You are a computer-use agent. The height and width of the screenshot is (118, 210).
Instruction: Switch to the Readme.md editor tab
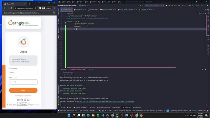click(93, 10)
